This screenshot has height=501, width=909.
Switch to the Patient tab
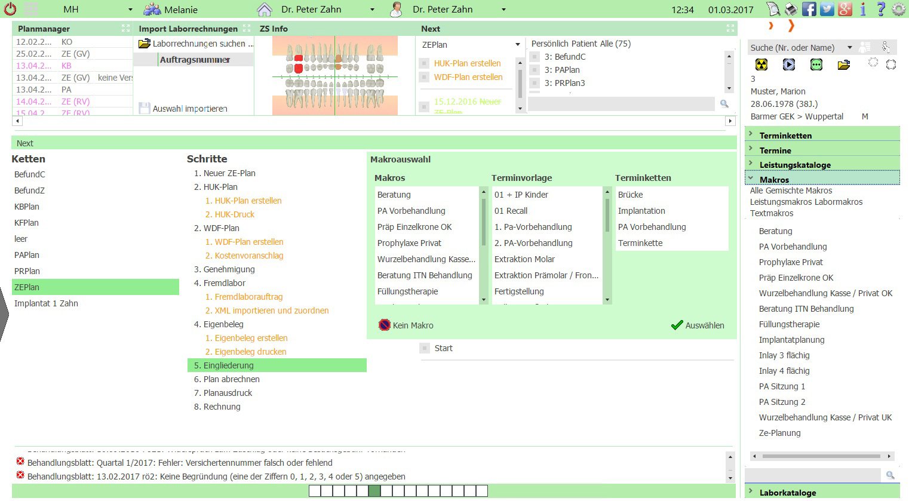pos(586,44)
